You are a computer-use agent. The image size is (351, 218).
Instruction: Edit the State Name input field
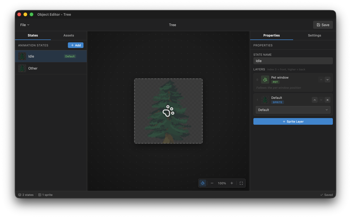point(293,61)
